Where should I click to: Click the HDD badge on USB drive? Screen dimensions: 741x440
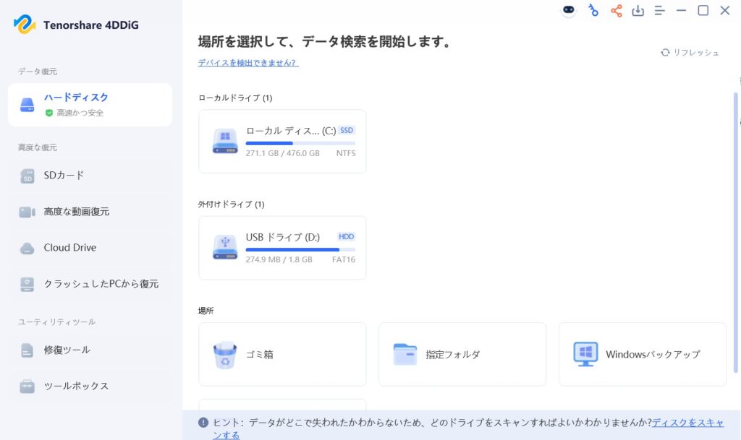347,237
